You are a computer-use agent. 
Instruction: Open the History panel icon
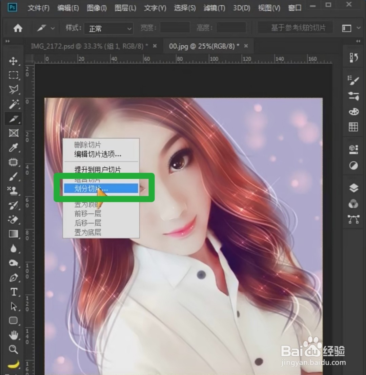tap(353, 58)
